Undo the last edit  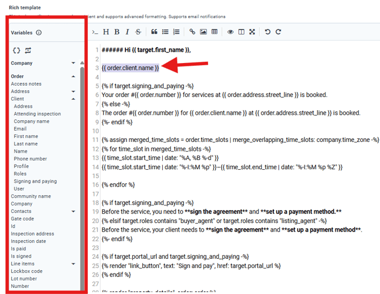click(268, 32)
